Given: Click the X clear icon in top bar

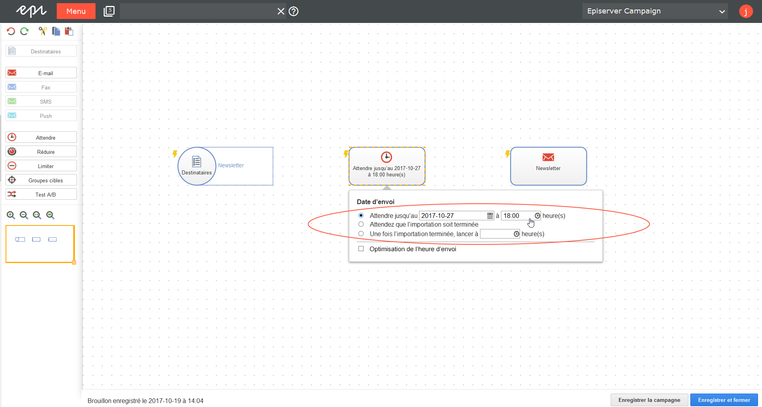Looking at the screenshot, I should pyautogui.click(x=281, y=11).
